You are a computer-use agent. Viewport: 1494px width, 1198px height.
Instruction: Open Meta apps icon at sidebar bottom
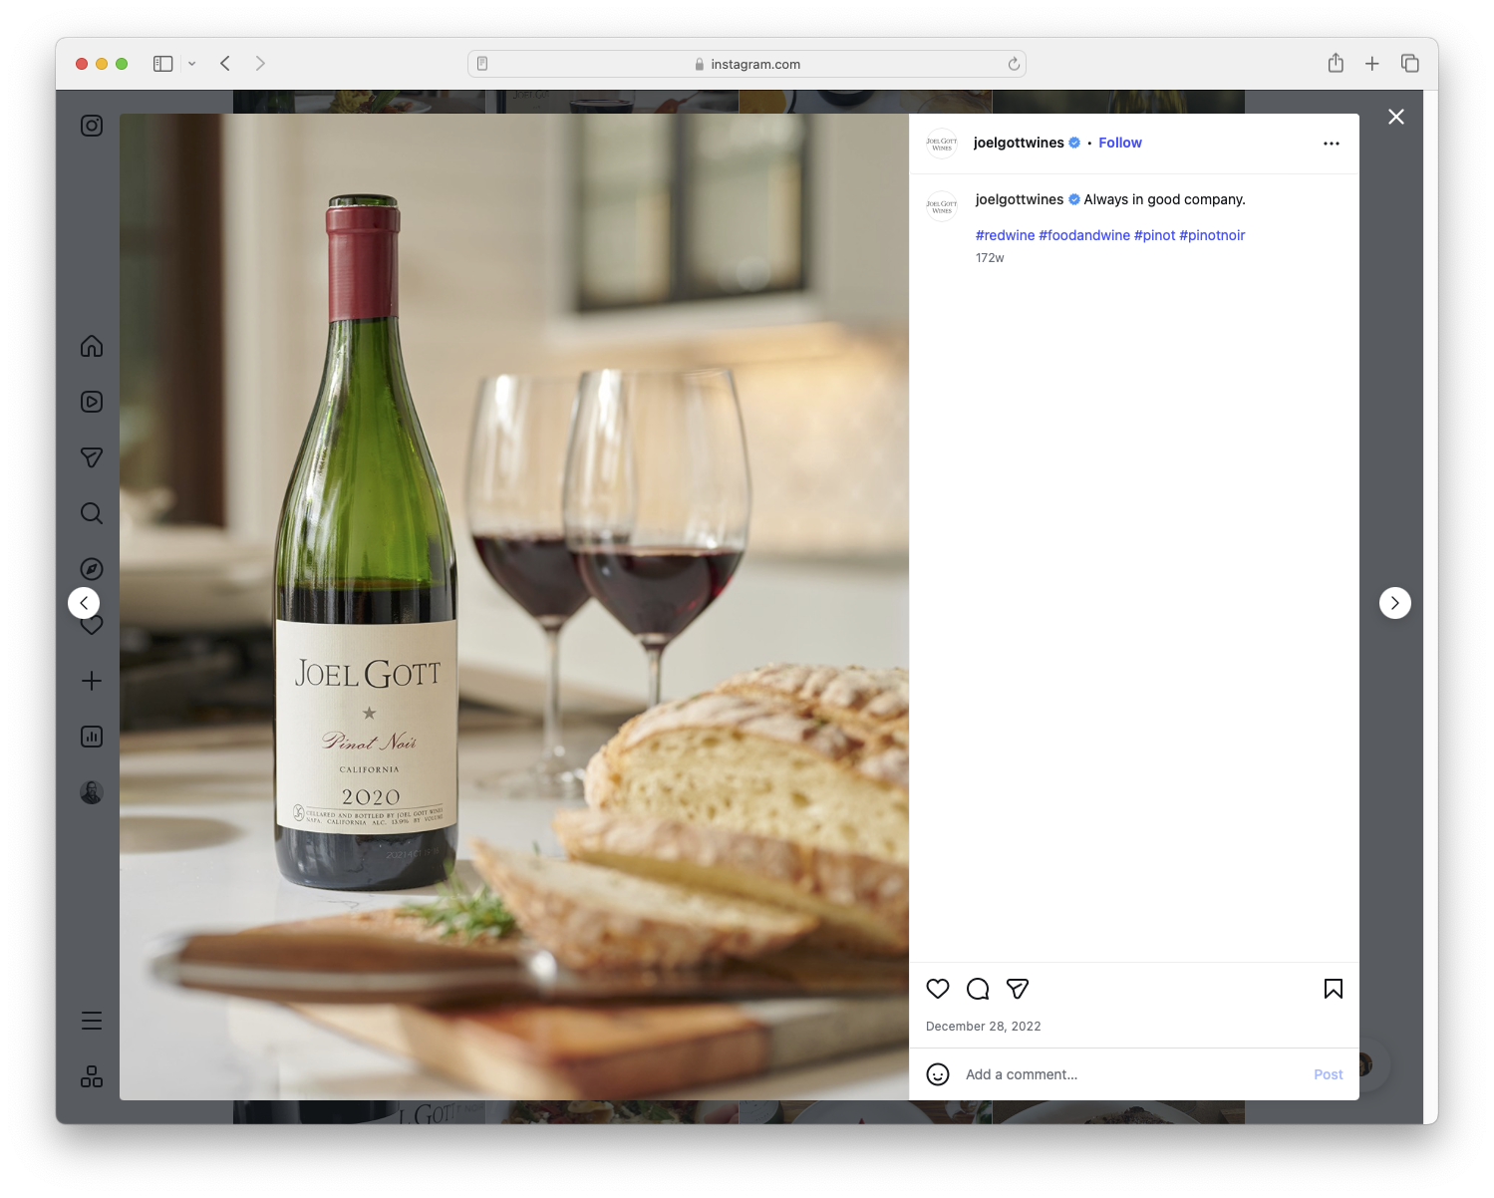pyautogui.click(x=92, y=1076)
